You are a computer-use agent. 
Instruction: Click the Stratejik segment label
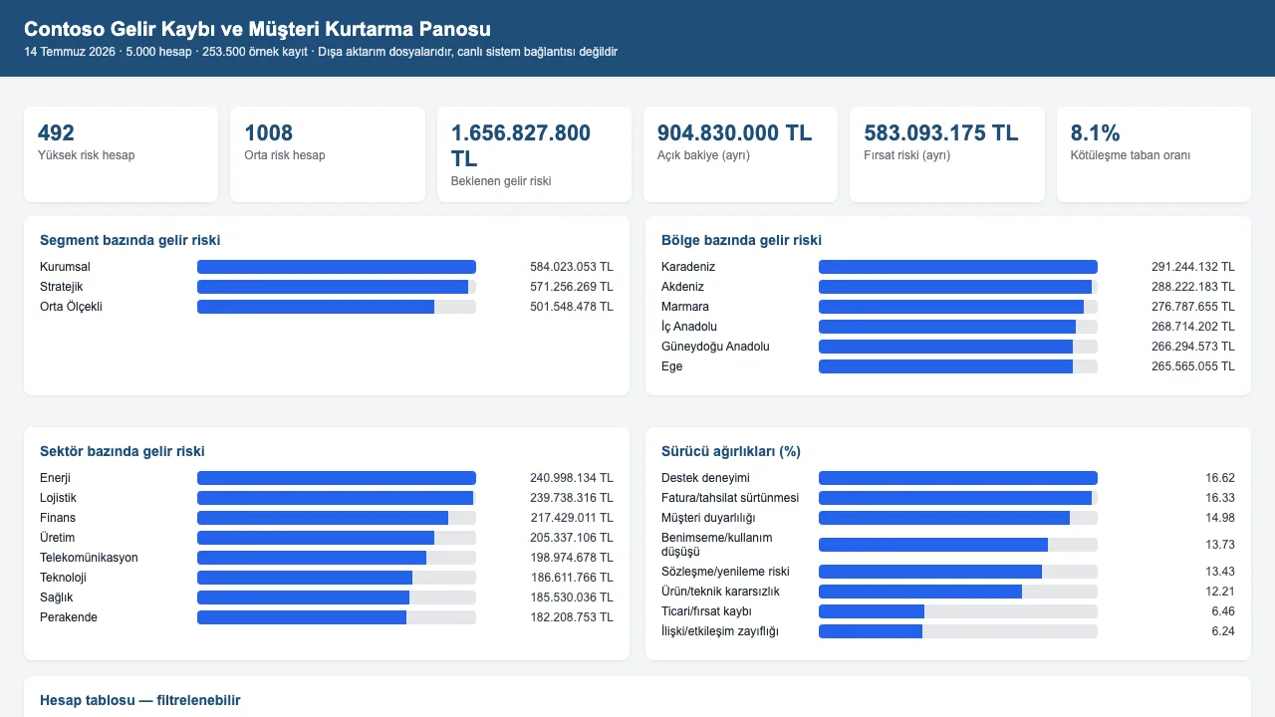pyautogui.click(x=61, y=287)
